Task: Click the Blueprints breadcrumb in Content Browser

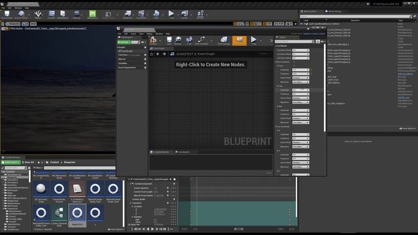Action: pos(70,163)
